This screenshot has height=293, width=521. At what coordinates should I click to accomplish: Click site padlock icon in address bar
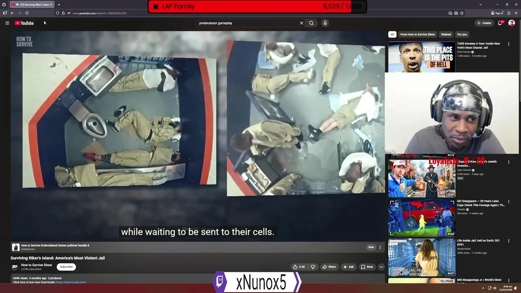click(x=63, y=13)
